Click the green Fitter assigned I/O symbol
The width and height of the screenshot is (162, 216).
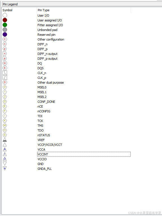[5, 25]
